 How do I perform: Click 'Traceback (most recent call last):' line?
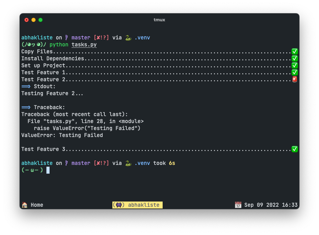[x=74, y=114]
